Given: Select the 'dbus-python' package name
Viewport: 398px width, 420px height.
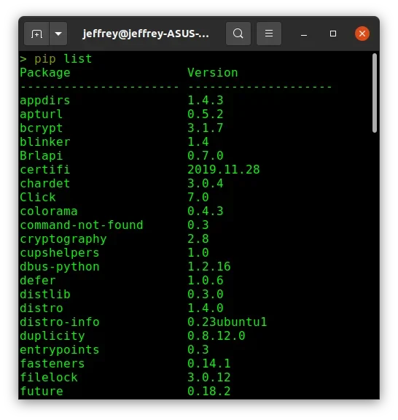Looking at the screenshot, I should click(x=60, y=267).
